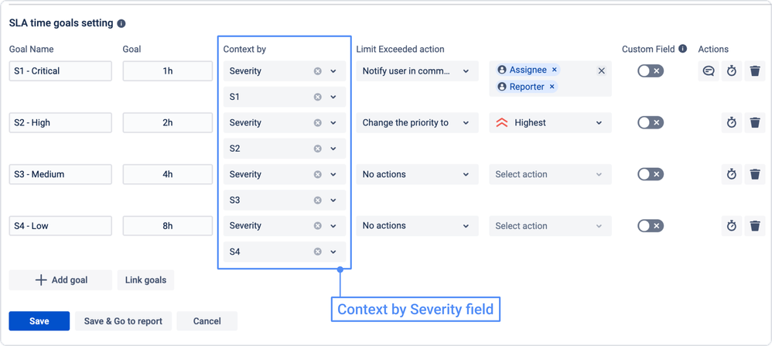Screen dimensions: 772x346
Task: Click the Custom Field info icon
Action: coord(682,49)
